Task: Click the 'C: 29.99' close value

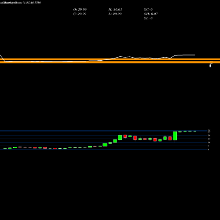Action: [80, 14]
